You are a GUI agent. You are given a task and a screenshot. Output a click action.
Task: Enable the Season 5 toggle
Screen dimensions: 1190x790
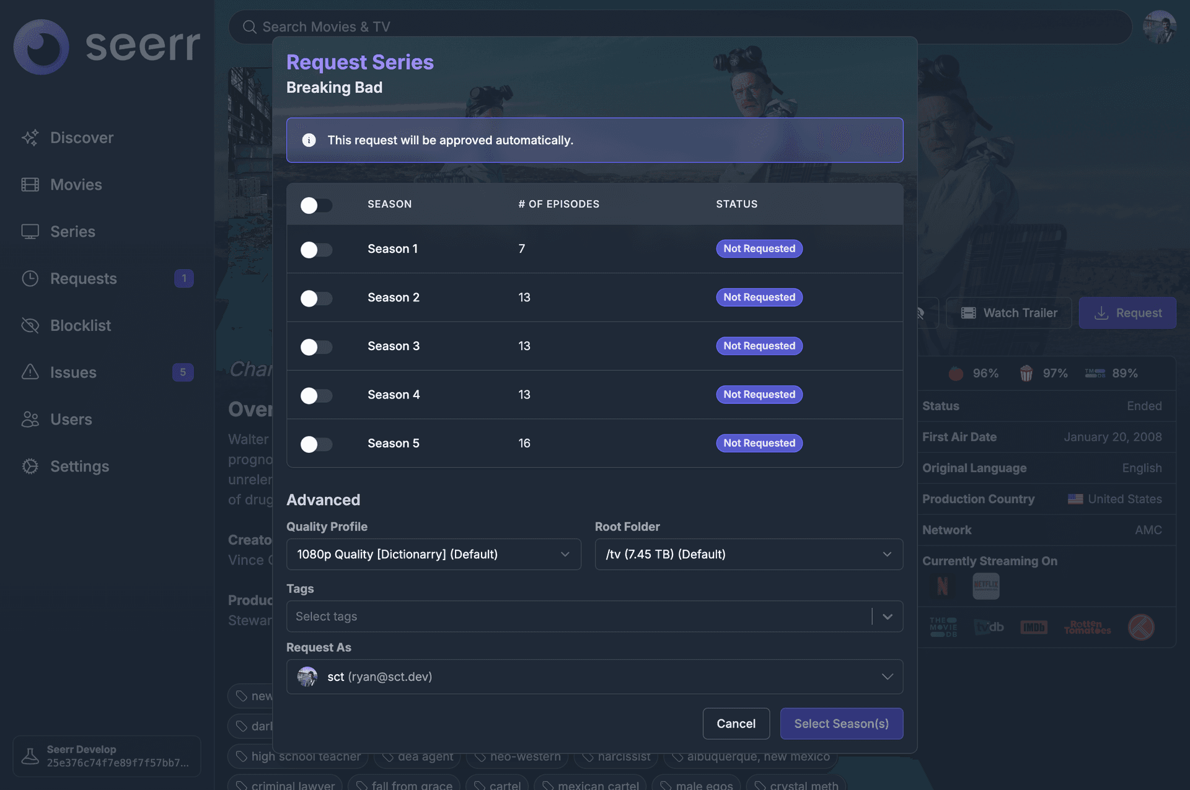tap(316, 444)
